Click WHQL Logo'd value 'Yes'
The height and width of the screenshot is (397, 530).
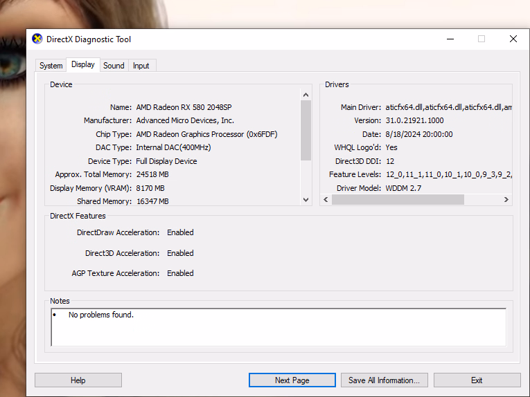click(x=391, y=147)
